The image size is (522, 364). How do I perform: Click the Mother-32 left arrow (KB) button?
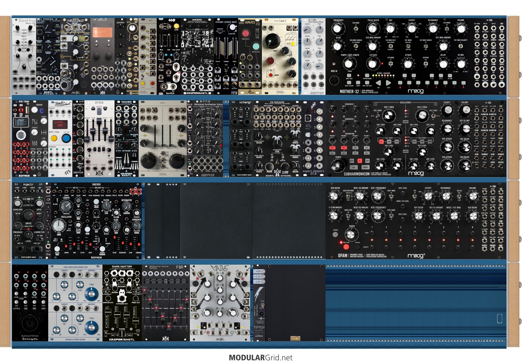(379, 82)
